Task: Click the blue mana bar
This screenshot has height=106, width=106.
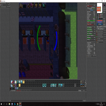Action: click(100, 22)
